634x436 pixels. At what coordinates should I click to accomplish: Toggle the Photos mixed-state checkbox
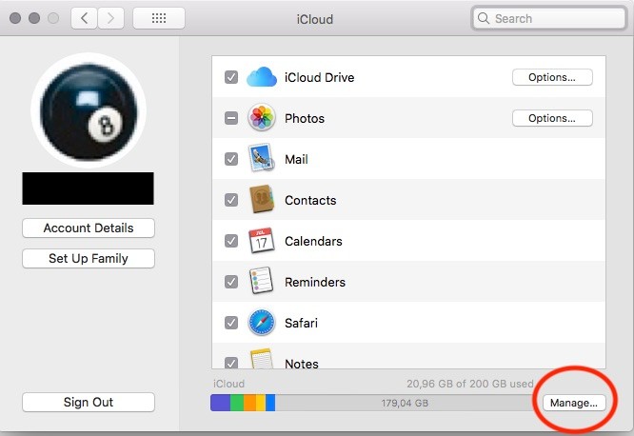click(x=231, y=118)
